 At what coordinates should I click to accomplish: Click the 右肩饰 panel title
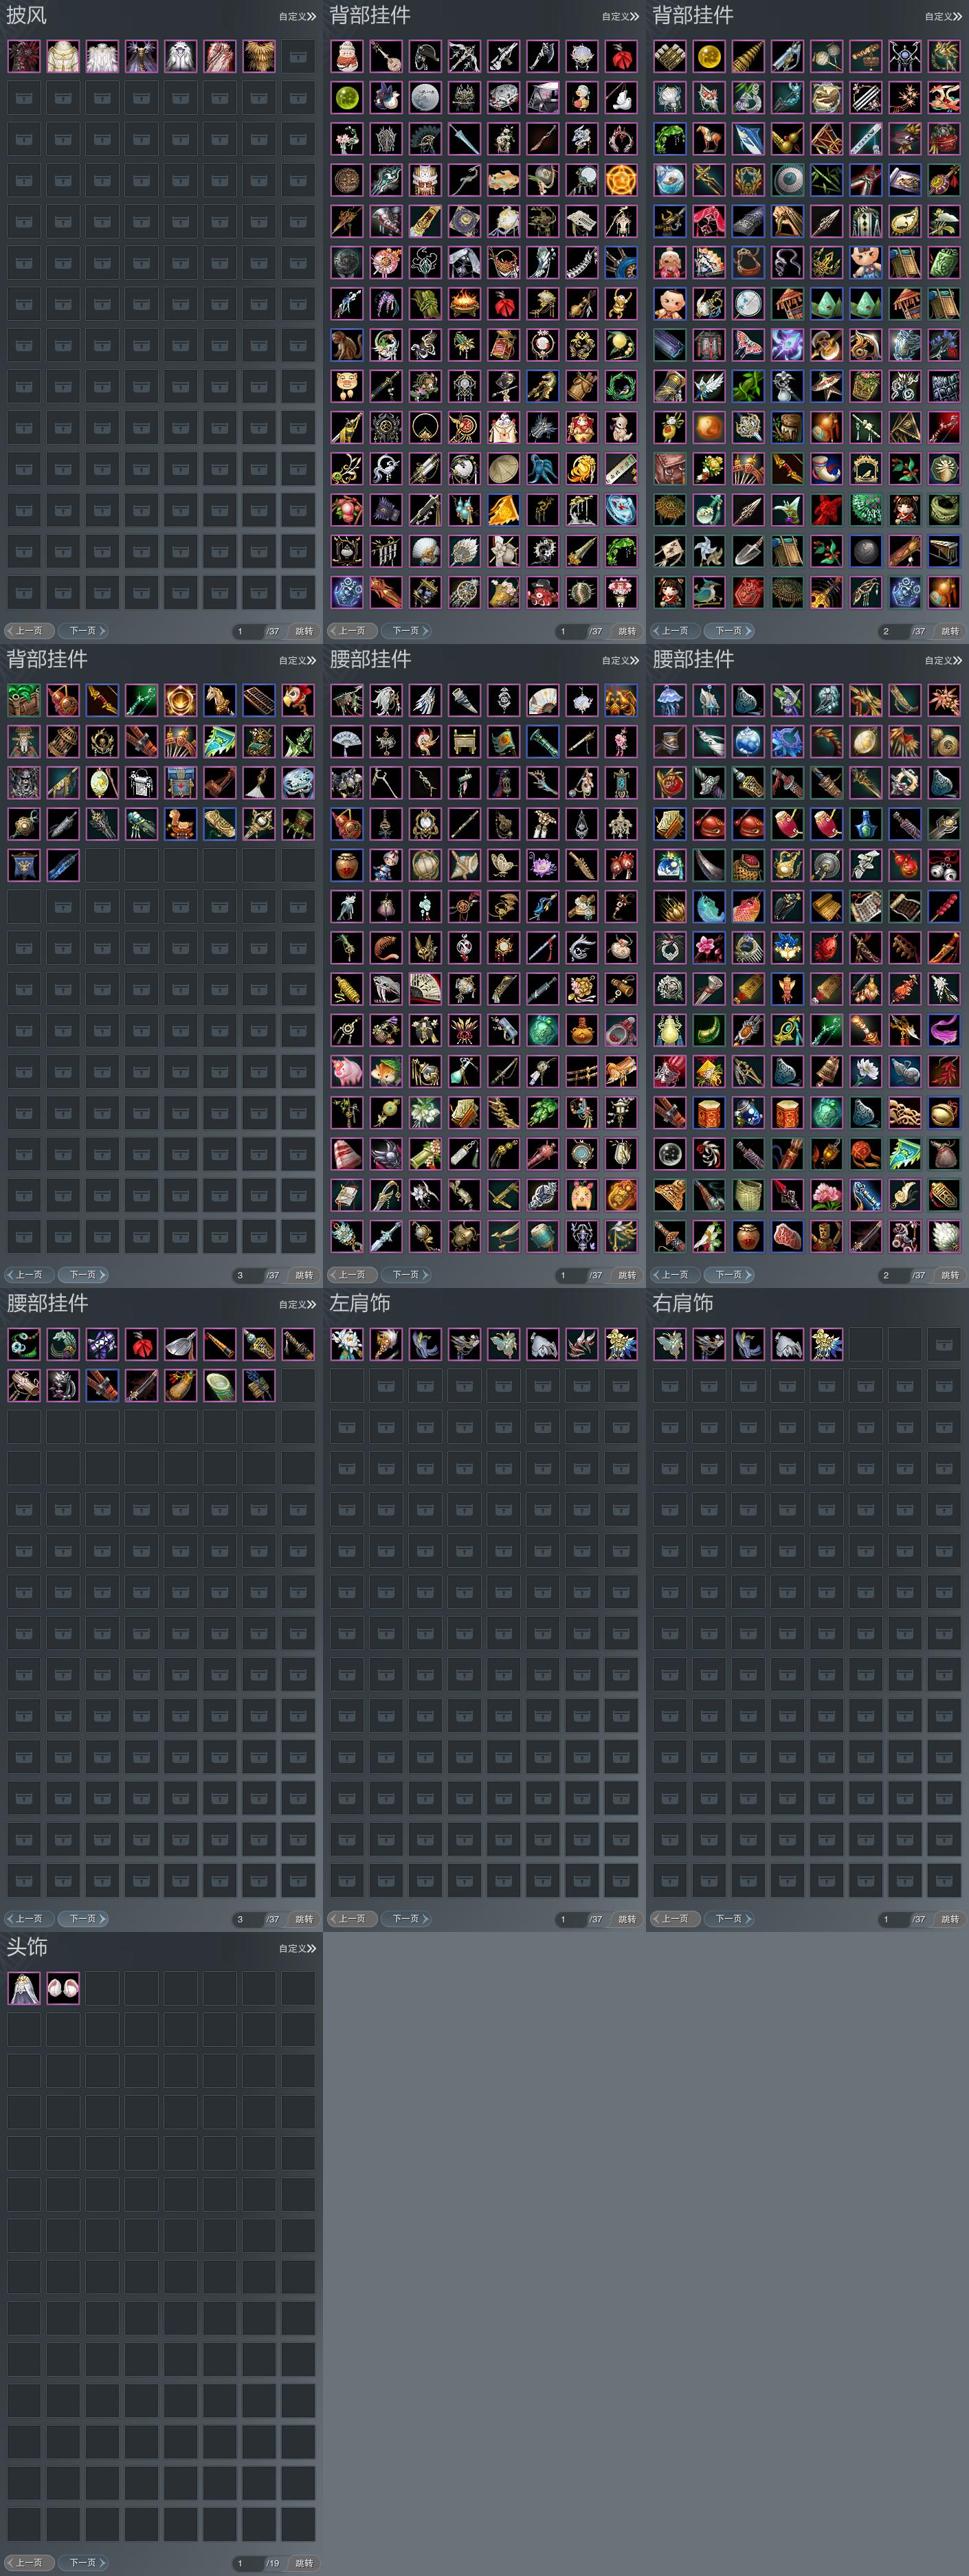click(683, 1303)
